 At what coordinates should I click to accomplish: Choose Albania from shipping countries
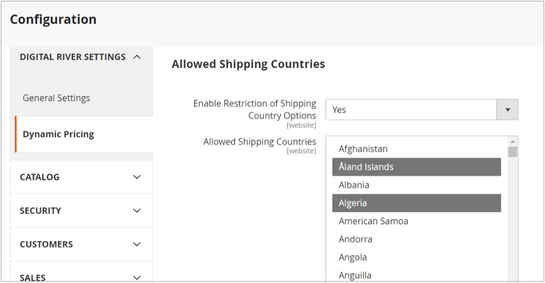coord(354,185)
